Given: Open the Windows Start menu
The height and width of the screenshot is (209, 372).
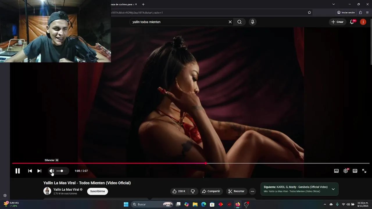Looking at the screenshot, I should pyautogui.click(x=126, y=204).
